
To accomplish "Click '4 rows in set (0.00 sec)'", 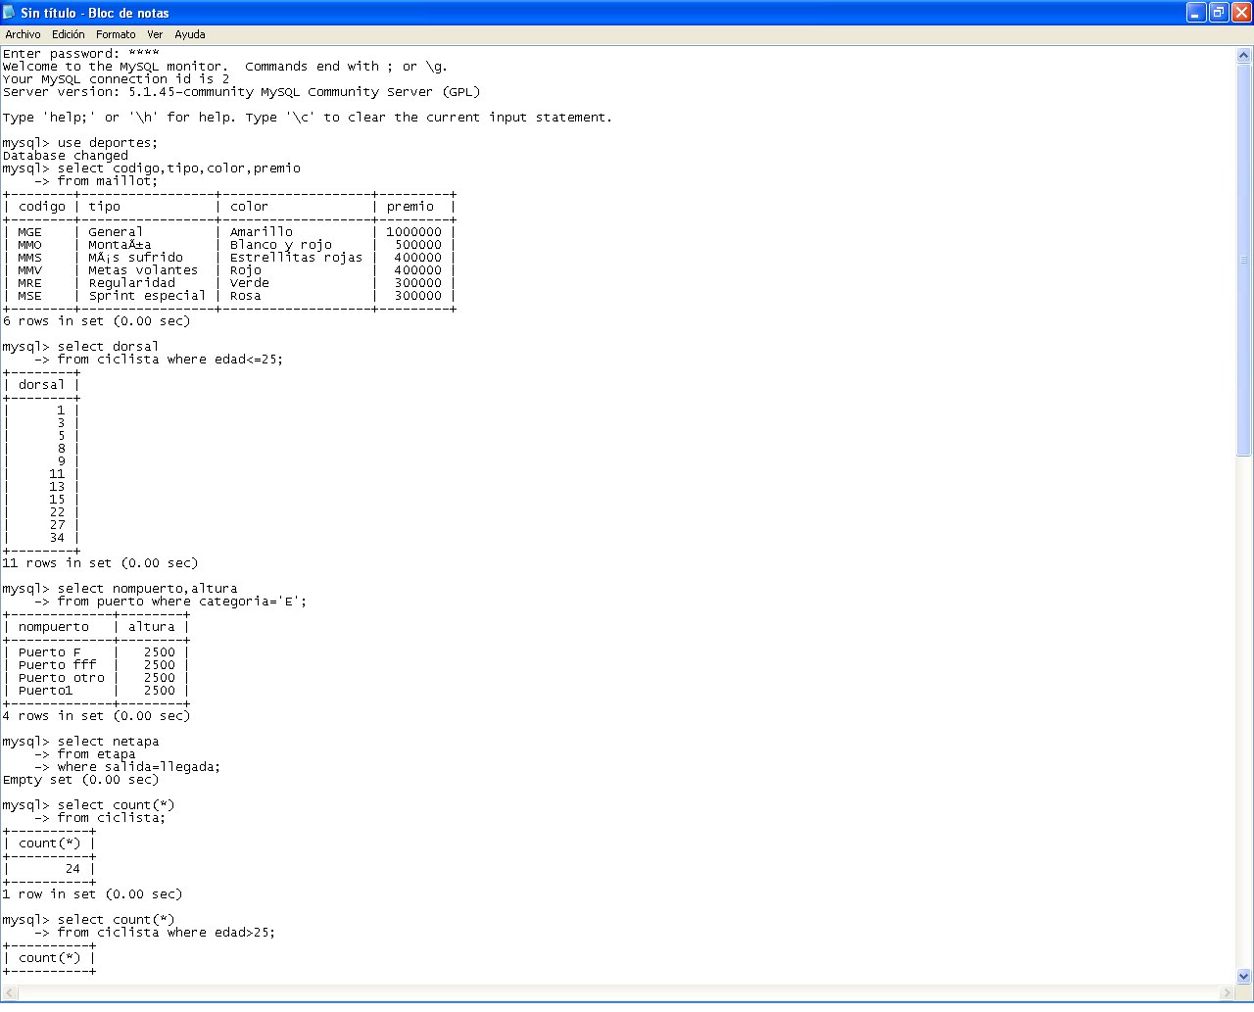I will coord(96,716).
